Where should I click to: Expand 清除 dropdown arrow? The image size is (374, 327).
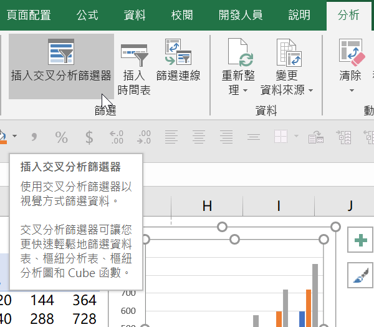[x=352, y=90]
